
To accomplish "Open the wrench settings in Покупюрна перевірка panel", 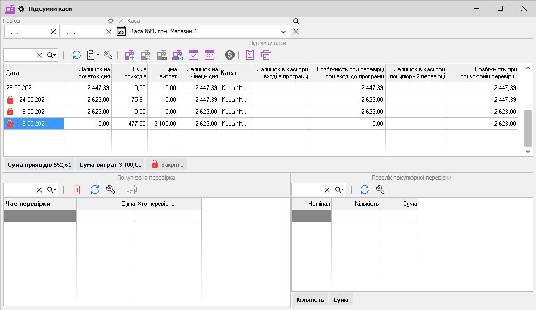I will point(111,189).
